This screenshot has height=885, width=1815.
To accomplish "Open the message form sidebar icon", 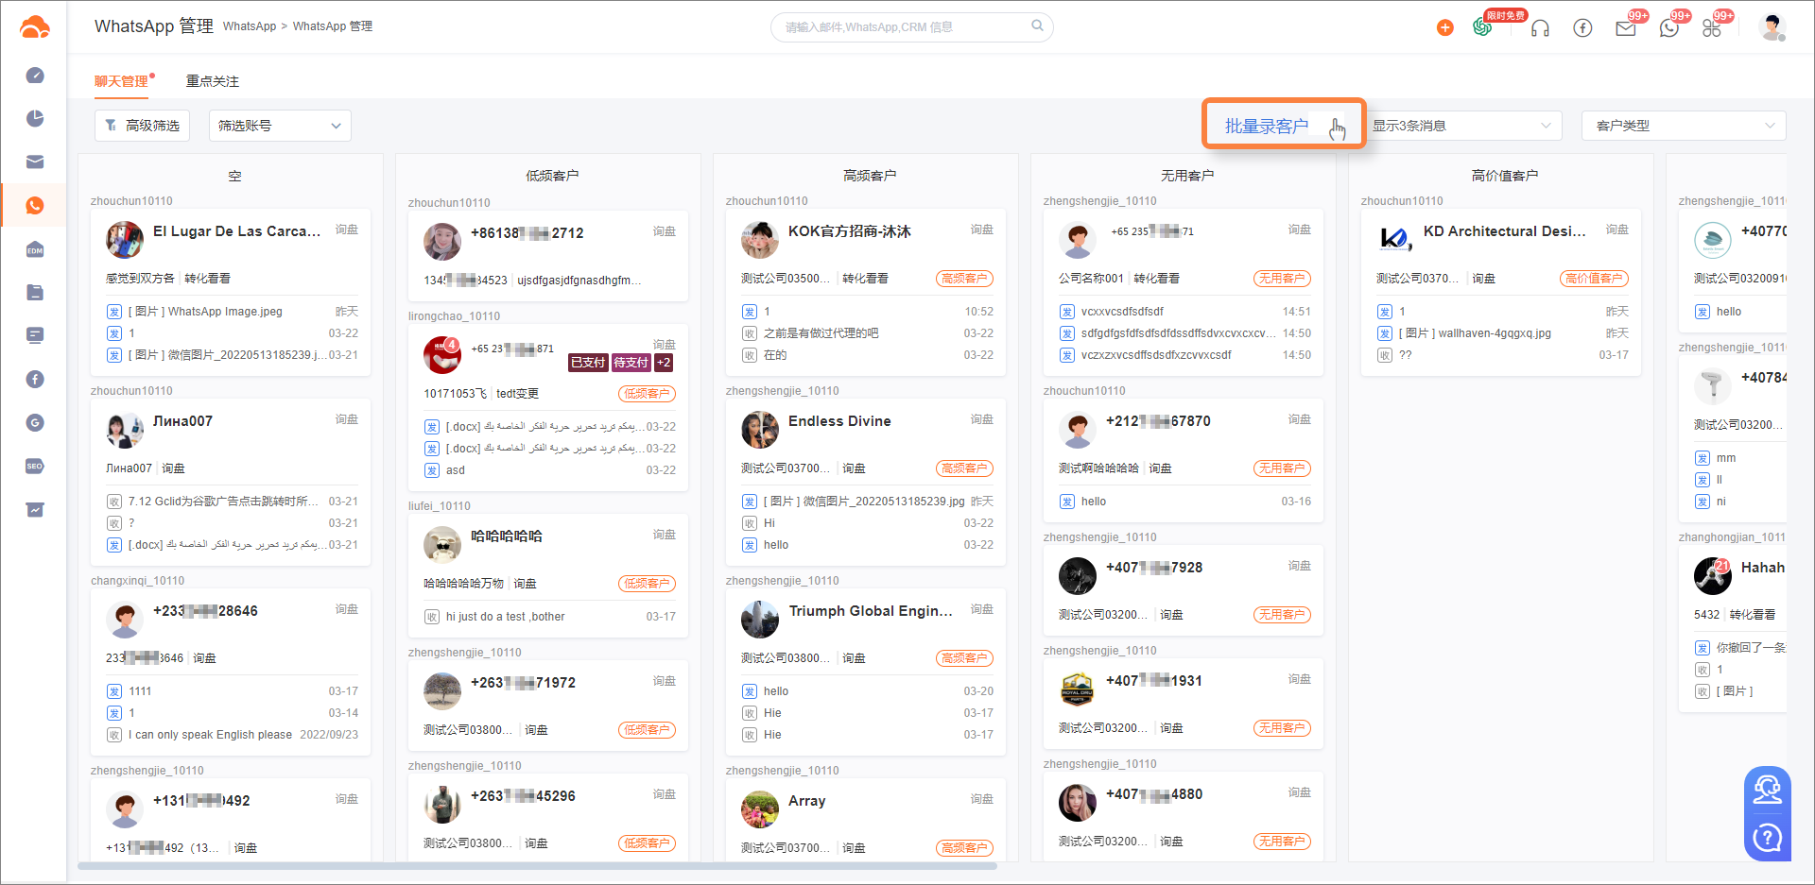I will click(35, 335).
